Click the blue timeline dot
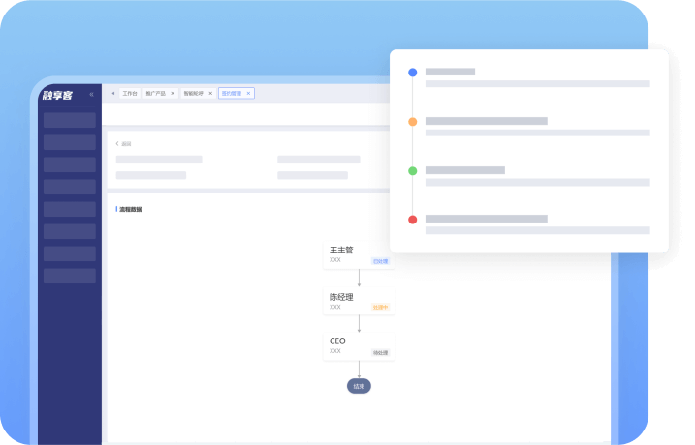Viewport: 695px width, 445px height. point(413,73)
